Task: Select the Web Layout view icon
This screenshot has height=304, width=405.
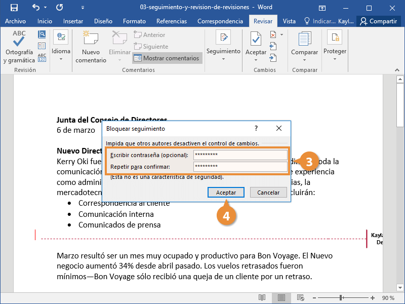Action: pos(301,297)
